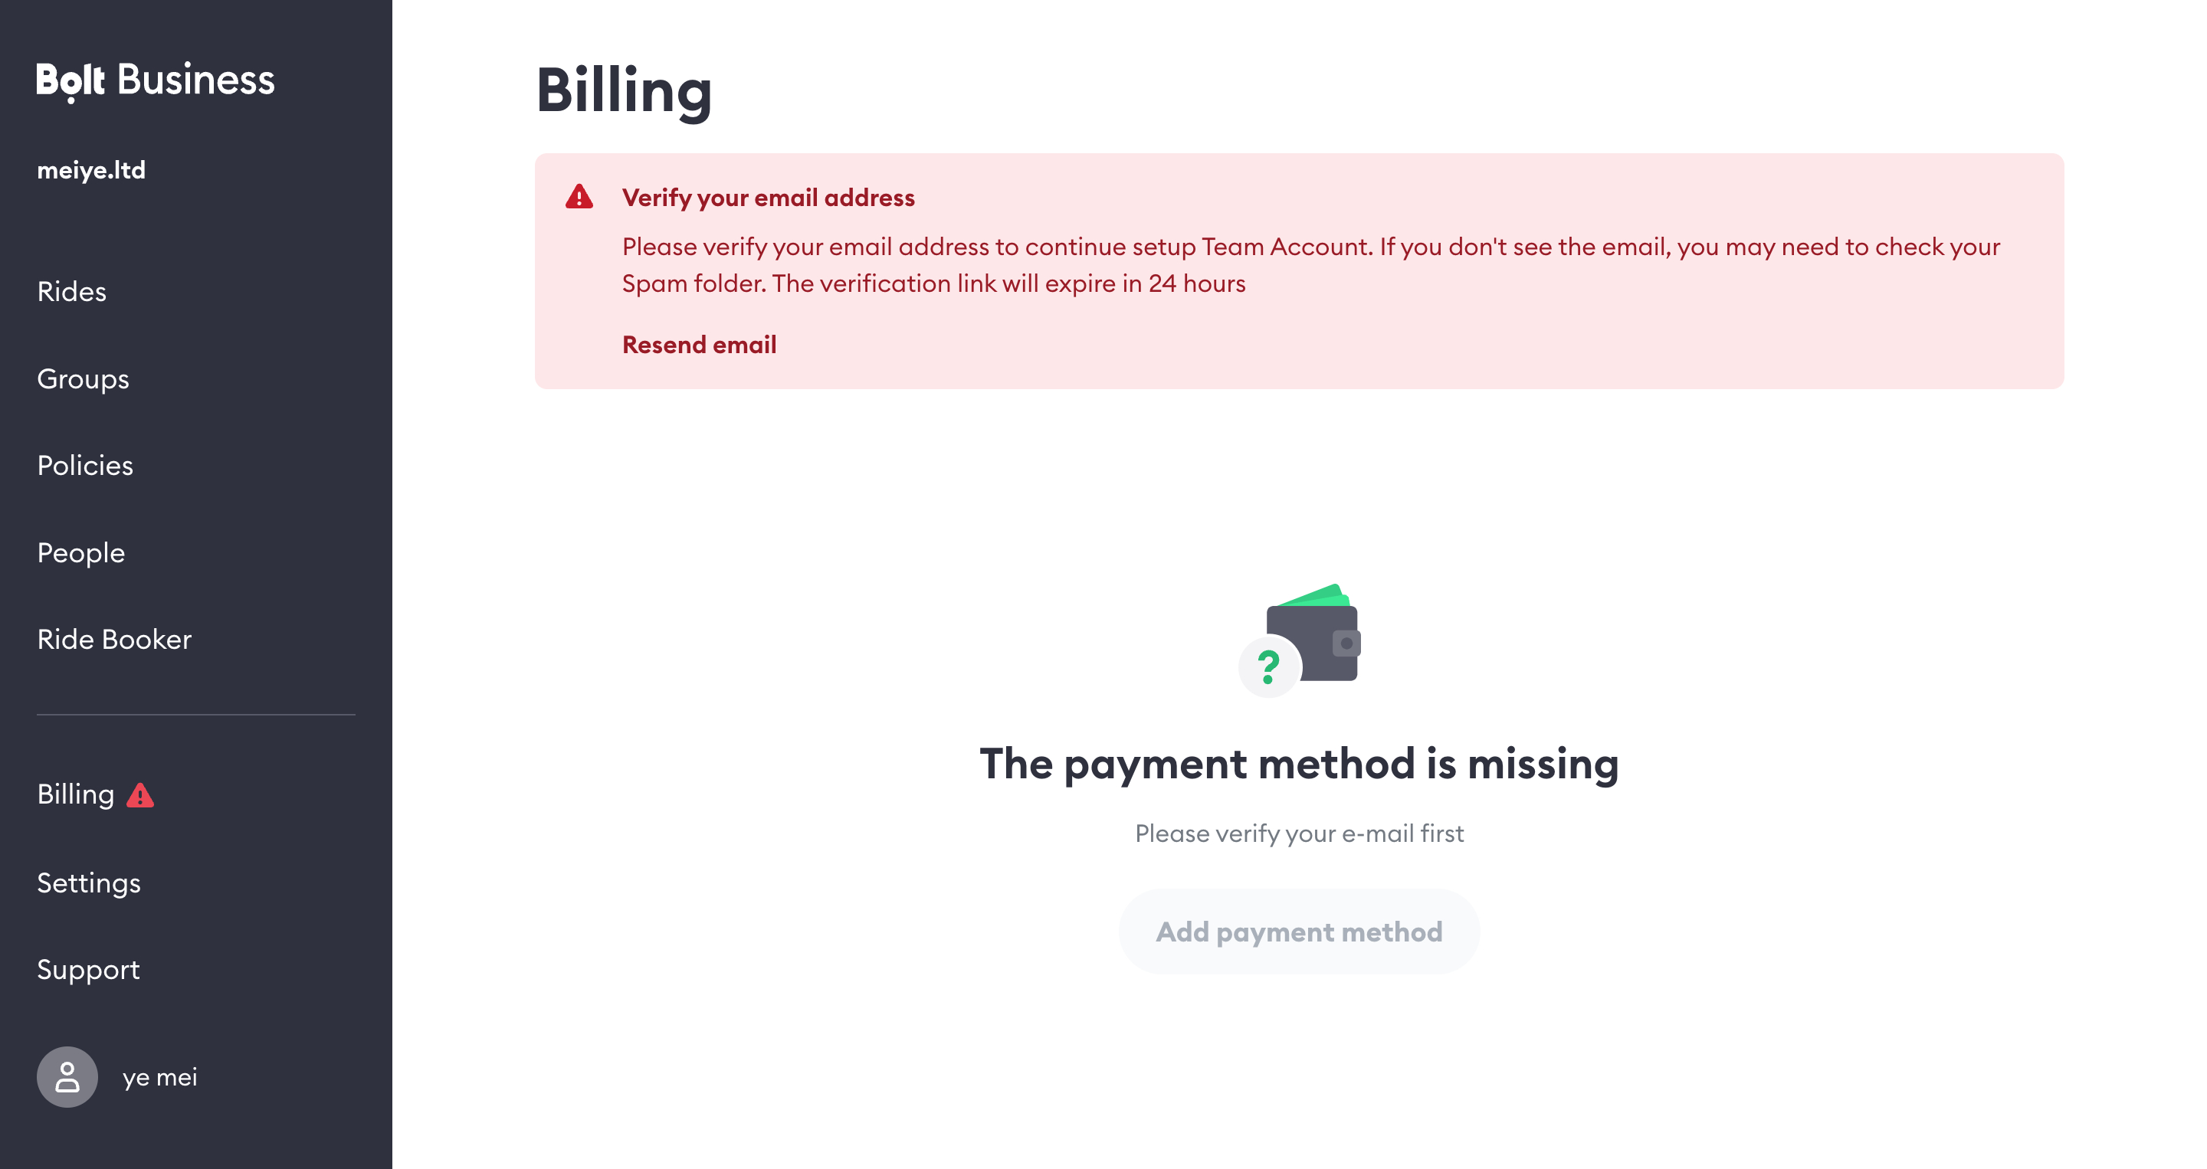Image resolution: width=2207 pixels, height=1169 pixels.
Task: Click the Billing page title
Action: pyautogui.click(x=624, y=91)
